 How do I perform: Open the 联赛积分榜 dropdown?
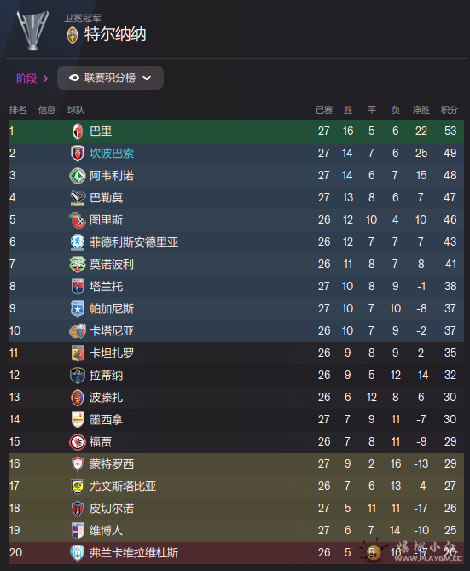[x=110, y=78]
